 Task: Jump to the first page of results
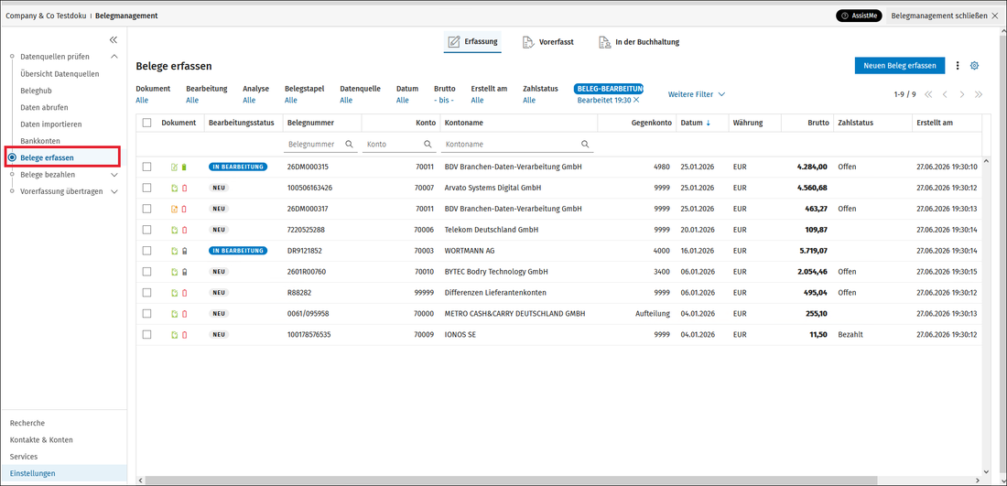(x=928, y=94)
